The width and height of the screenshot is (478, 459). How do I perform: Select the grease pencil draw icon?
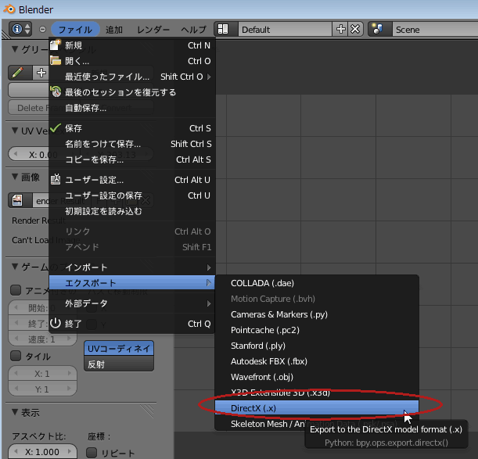[x=20, y=73]
